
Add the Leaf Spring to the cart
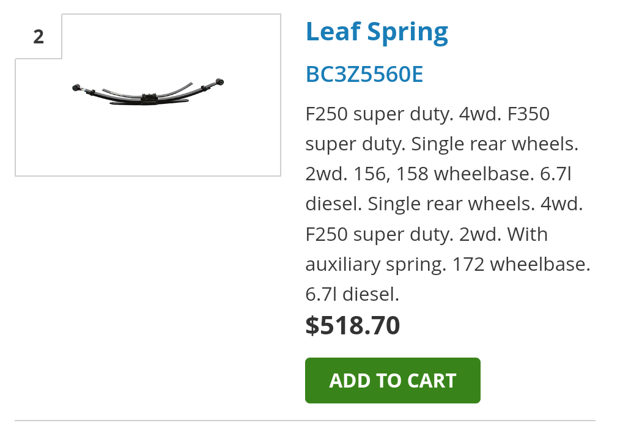[x=392, y=380]
